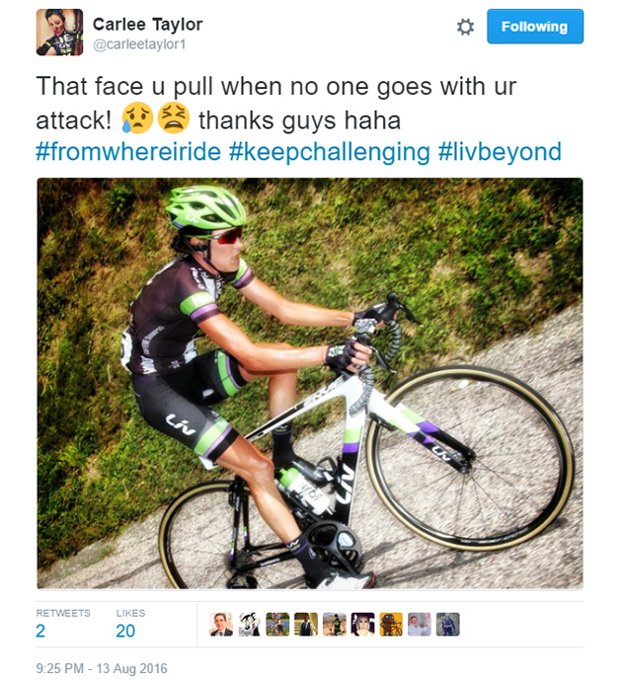Open the orange cartoon bear cyclist avatar
Viewport: 622px width, 680px height.
pyautogui.click(x=391, y=624)
